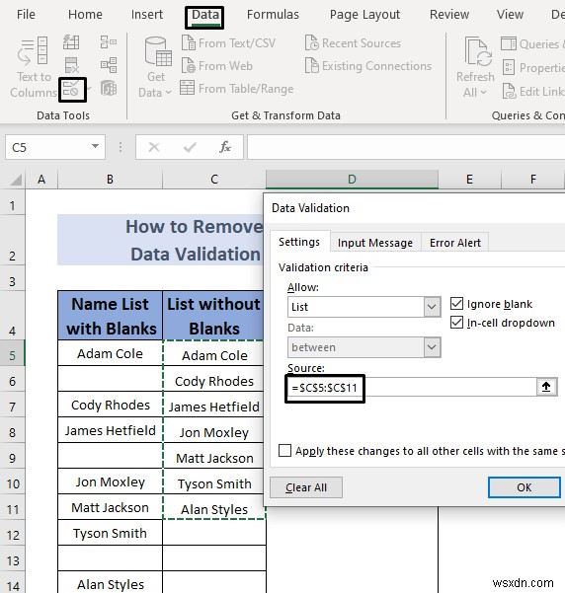Click the Select All corner triangle
This screenshot has width=565, height=593.
(x=15, y=180)
